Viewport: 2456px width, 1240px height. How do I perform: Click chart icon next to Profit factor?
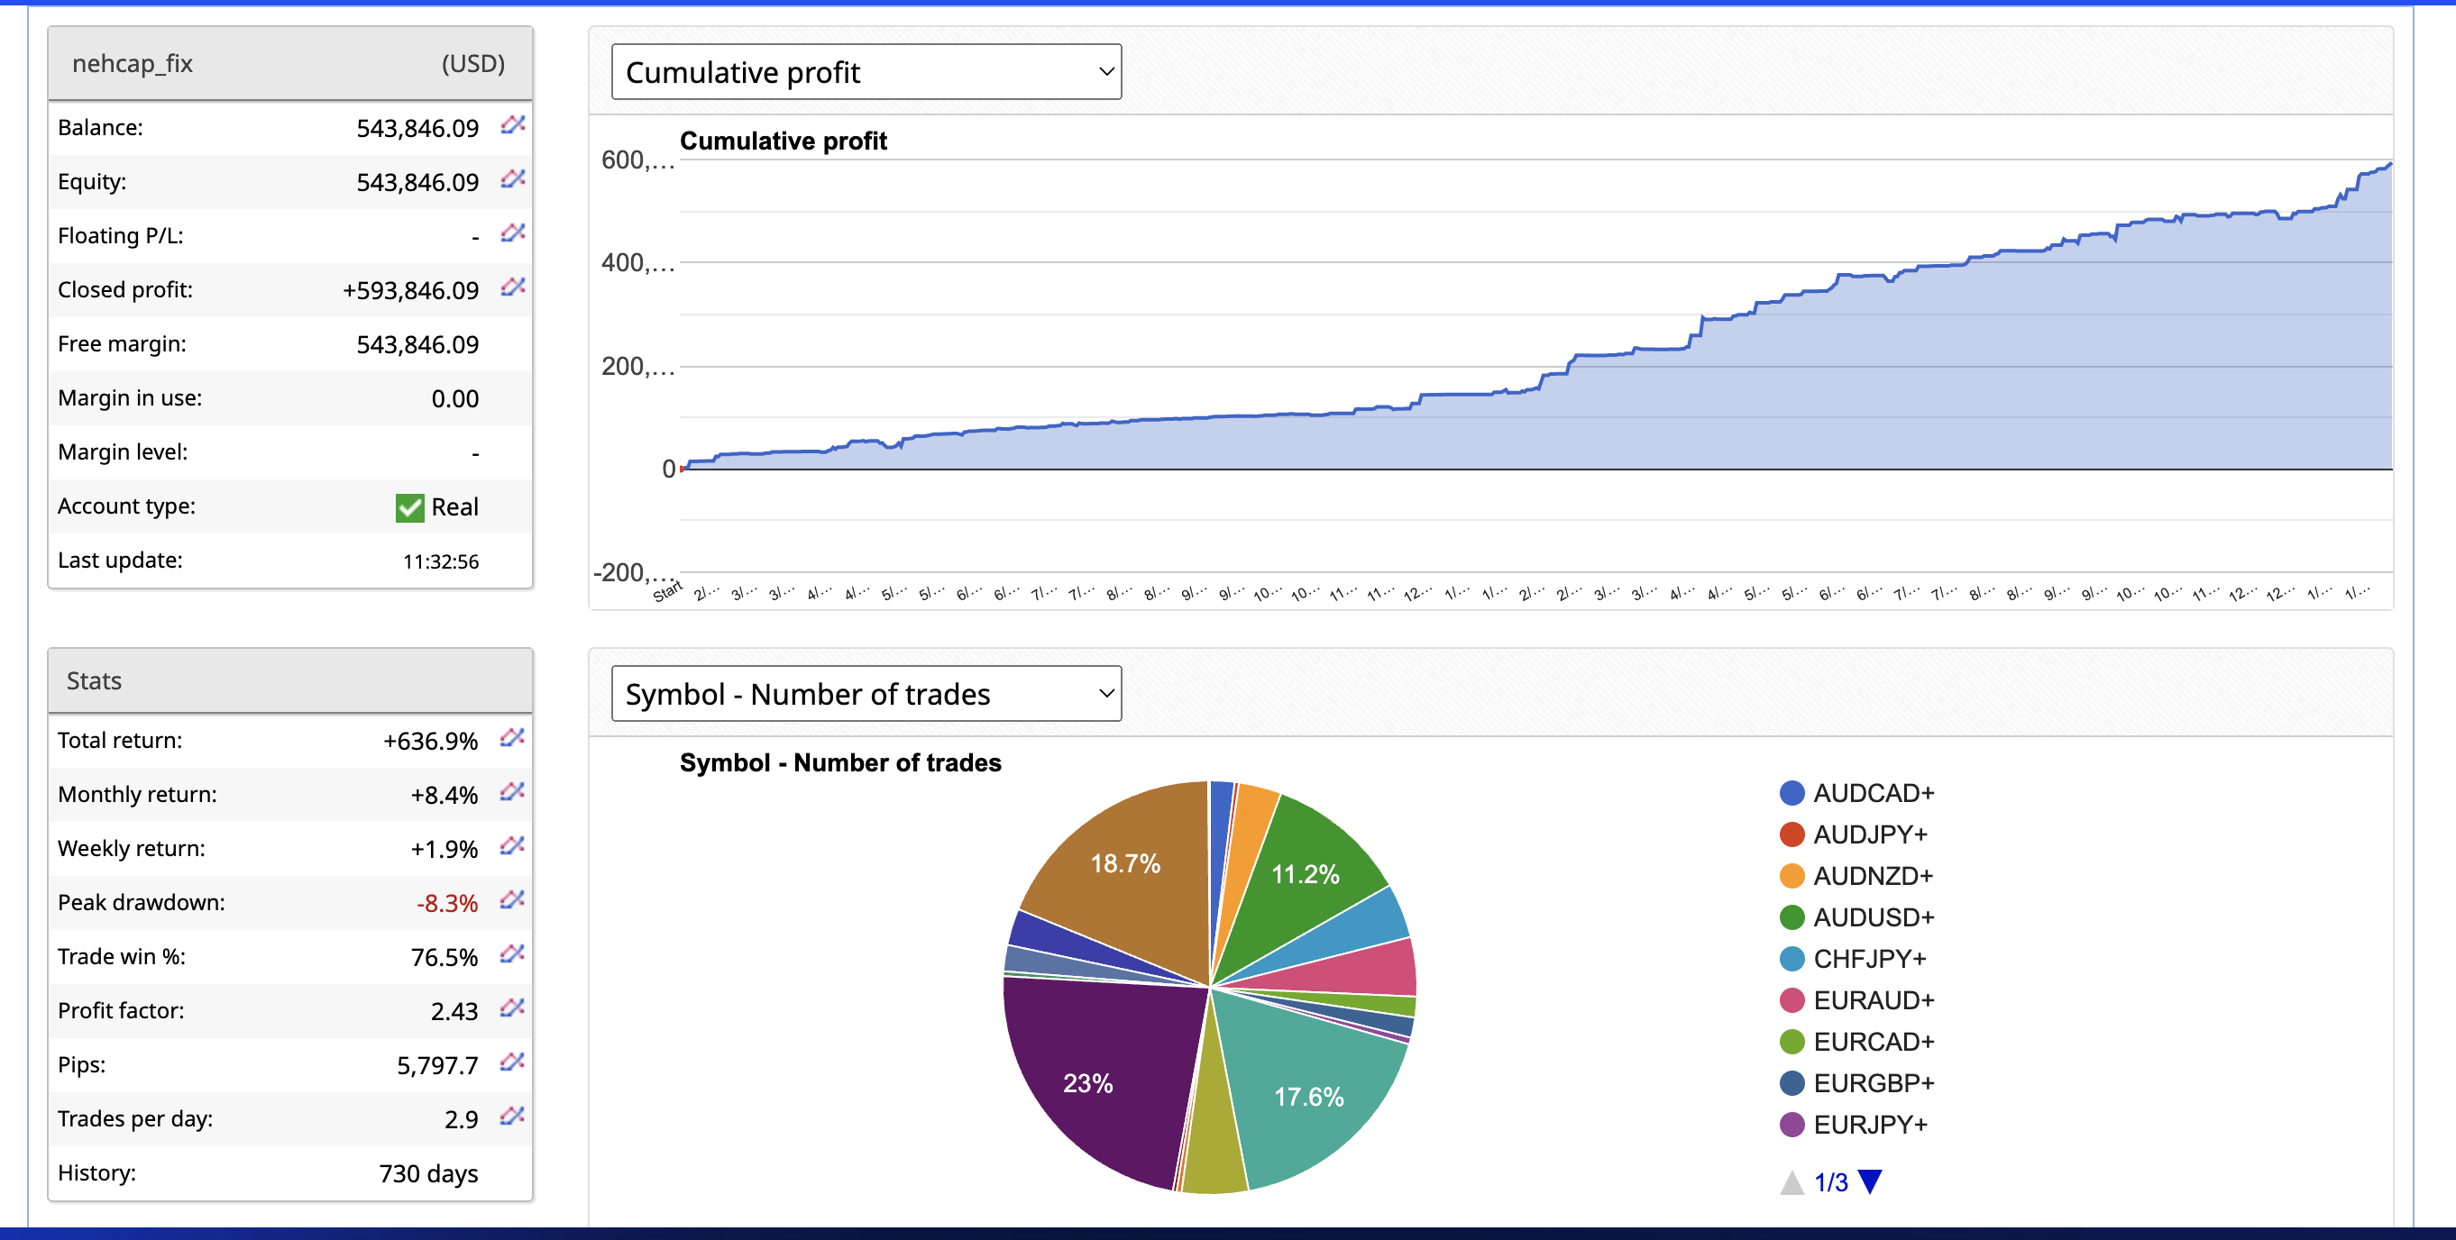coord(512,1007)
